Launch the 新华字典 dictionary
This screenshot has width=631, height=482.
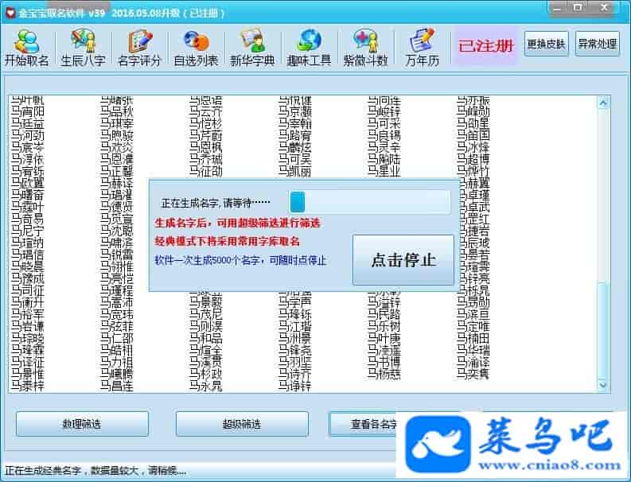click(252, 47)
